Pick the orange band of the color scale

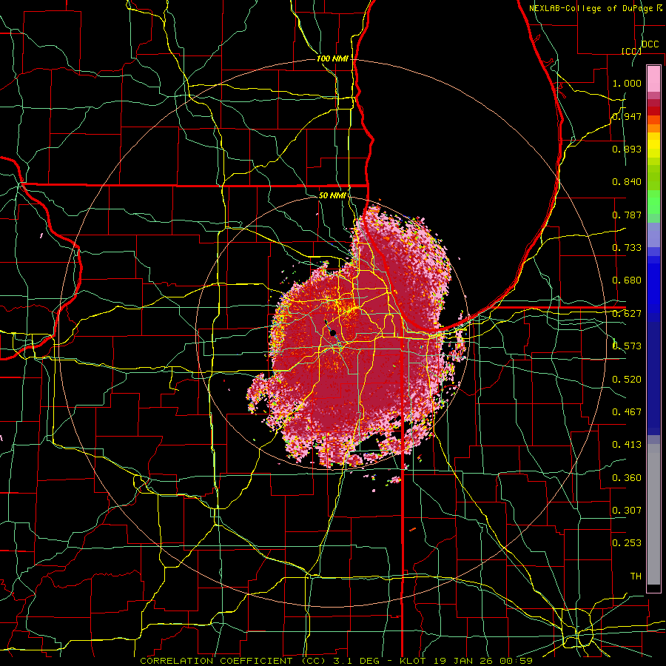pos(653,129)
